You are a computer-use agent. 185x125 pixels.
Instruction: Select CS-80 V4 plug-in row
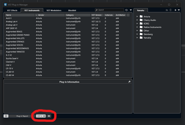point(68,75)
